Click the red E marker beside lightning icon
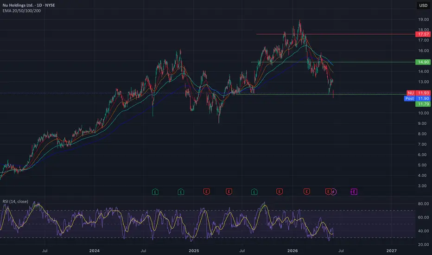Image resolution: width=432 pixels, height=255 pixels. tap(328, 191)
